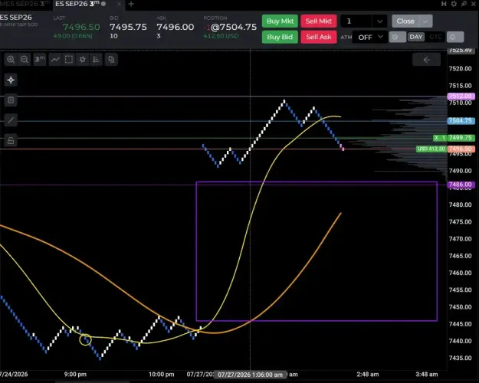Toggle the lock drawings icon

coord(11,140)
